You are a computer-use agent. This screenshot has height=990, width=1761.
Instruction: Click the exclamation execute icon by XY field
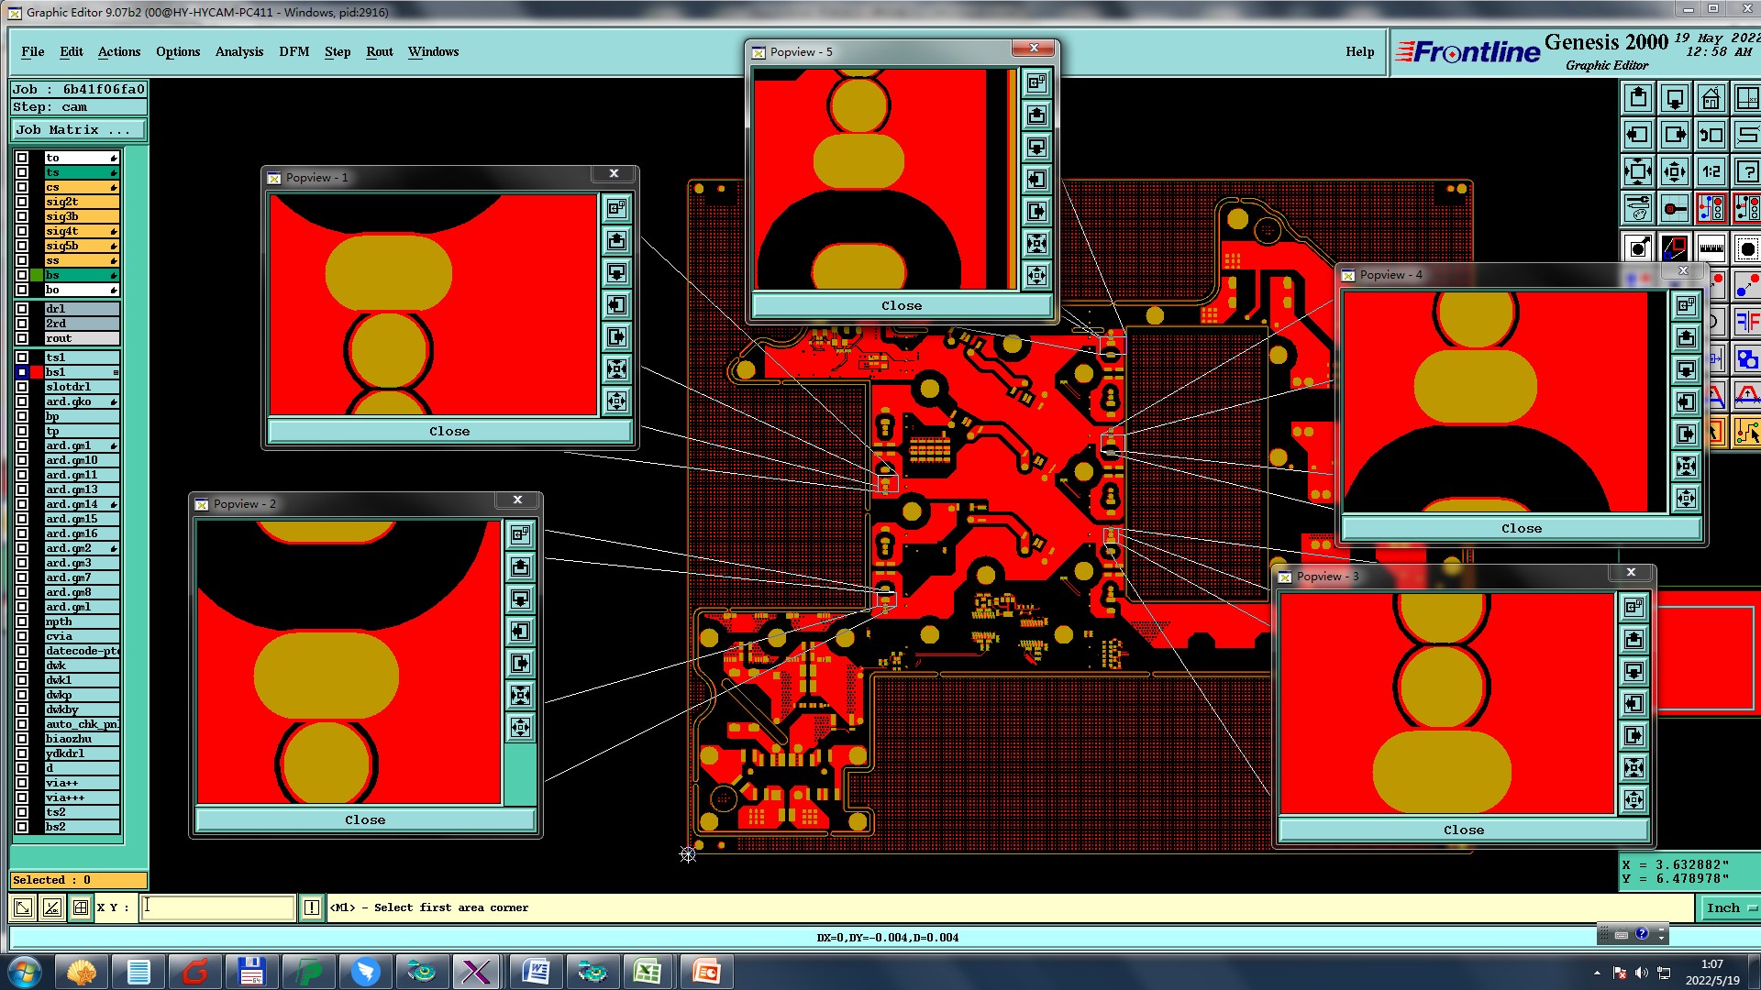click(311, 907)
